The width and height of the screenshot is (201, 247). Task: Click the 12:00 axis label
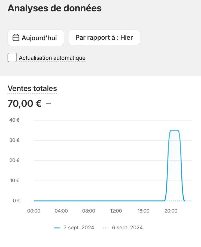coord(116,211)
